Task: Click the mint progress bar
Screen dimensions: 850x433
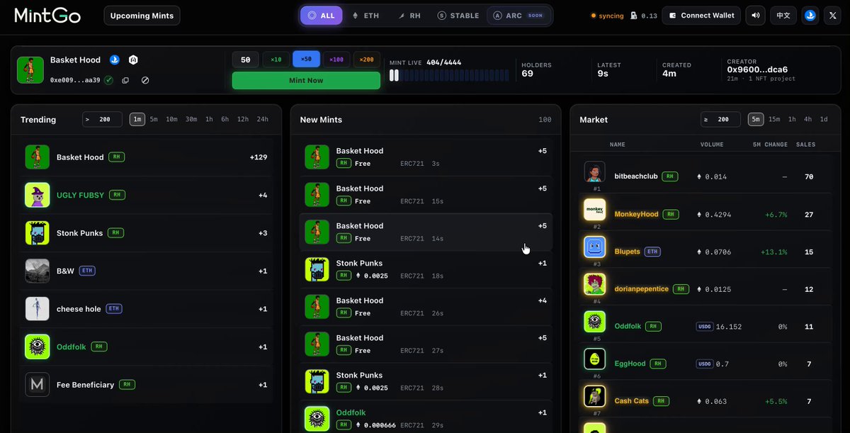Action: tap(449, 75)
